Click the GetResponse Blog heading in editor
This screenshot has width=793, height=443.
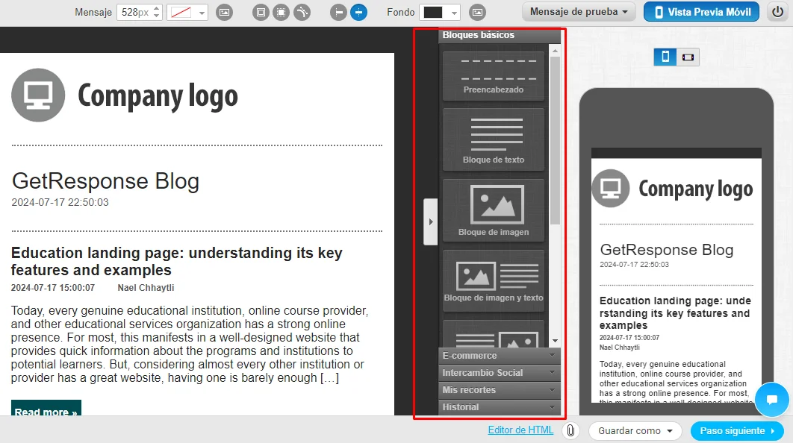click(x=105, y=180)
